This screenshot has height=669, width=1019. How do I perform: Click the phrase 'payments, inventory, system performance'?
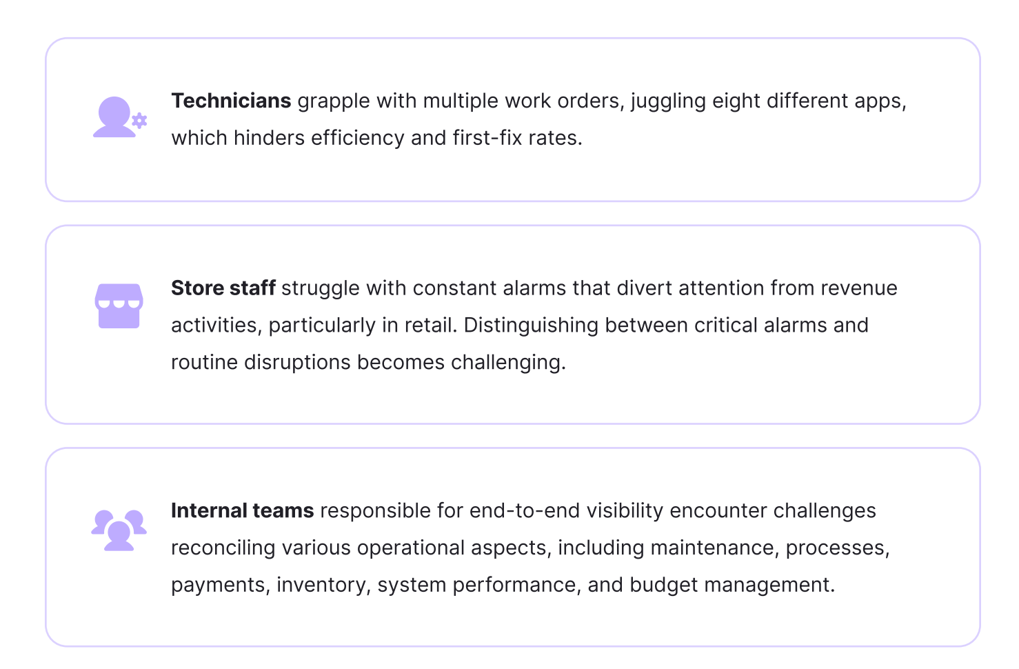tap(372, 586)
